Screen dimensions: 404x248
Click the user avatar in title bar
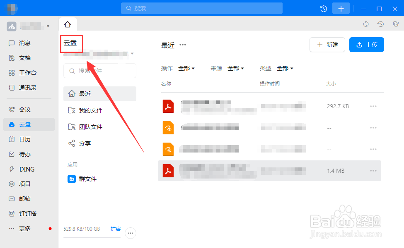click(x=11, y=9)
